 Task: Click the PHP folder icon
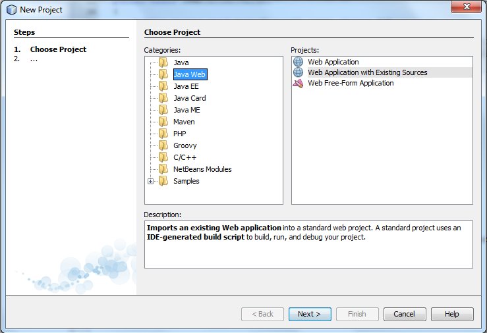tap(163, 134)
